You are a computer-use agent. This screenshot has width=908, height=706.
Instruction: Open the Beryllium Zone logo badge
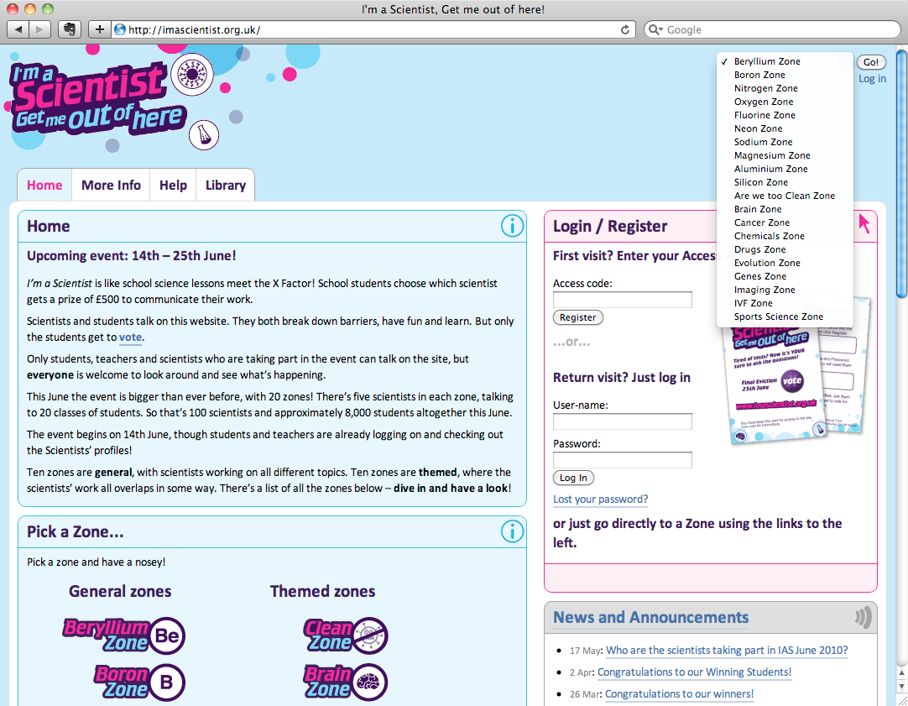pyautogui.click(x=124, y=635)
